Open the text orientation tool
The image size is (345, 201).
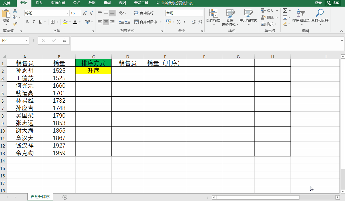pyautogui.click(x=121, y=13)
